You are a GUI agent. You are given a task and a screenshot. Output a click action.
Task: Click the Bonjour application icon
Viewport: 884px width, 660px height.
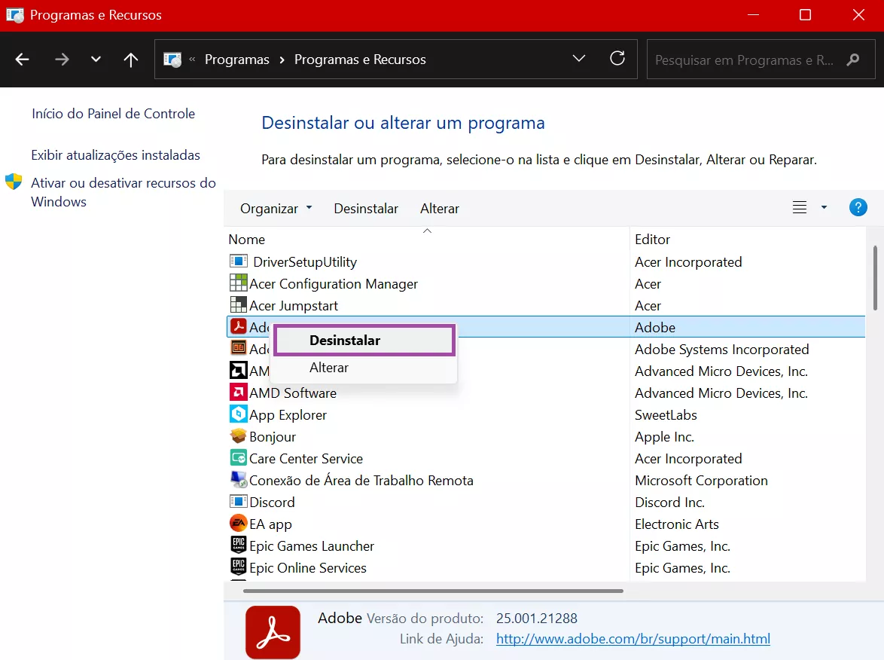pos(237,436)
